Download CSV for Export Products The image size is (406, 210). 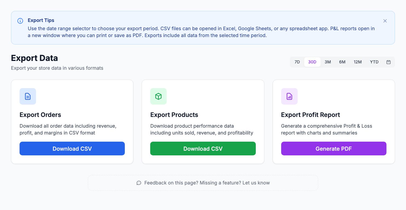coord(203,149)
